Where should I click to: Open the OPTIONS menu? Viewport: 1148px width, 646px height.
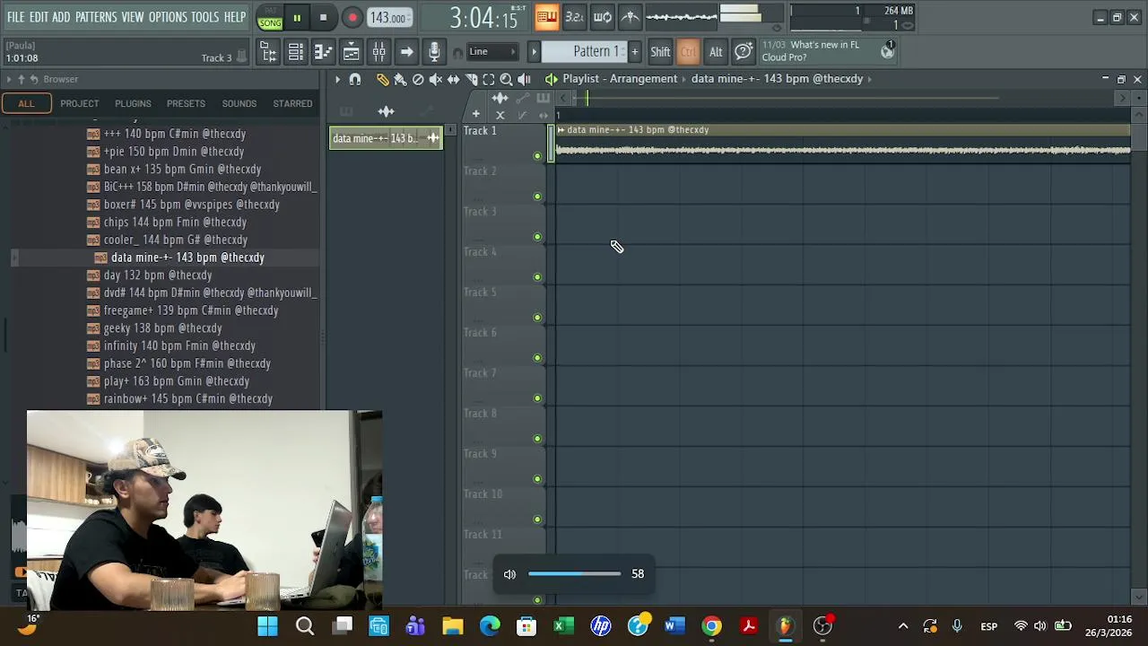tap(168, 17)
